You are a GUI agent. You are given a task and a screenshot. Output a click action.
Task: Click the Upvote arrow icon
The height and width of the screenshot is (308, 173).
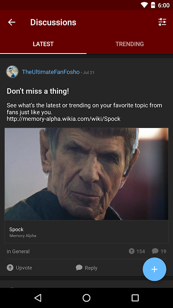point(10,268)
